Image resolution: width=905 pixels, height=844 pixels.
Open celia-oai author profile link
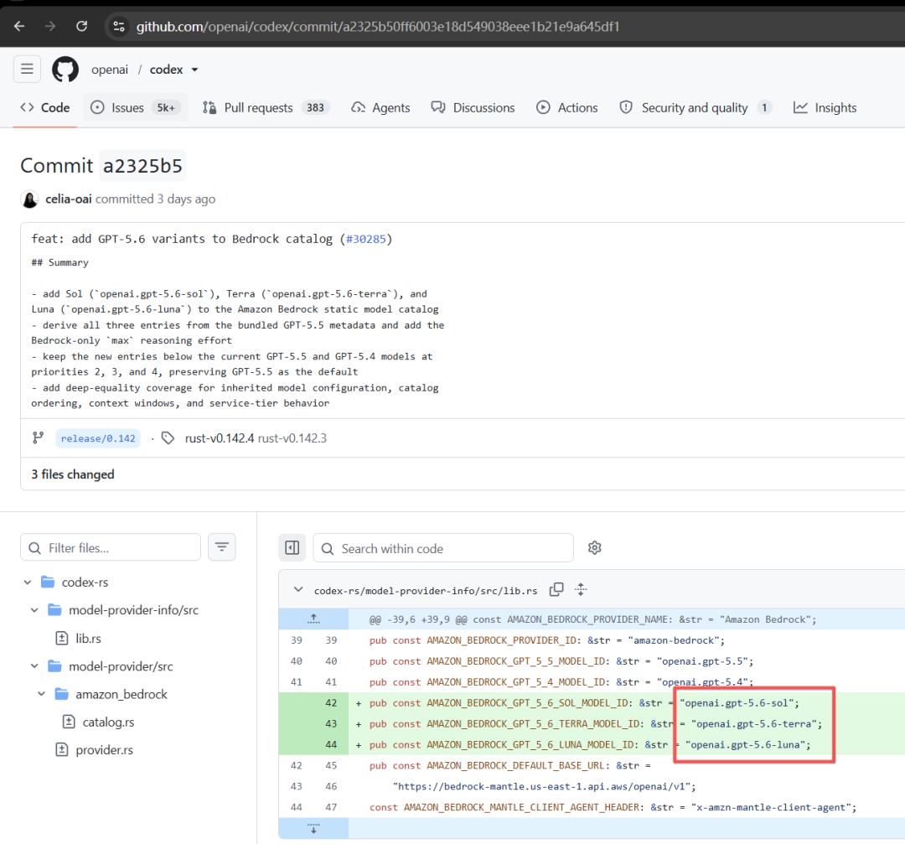pos(69,199)
